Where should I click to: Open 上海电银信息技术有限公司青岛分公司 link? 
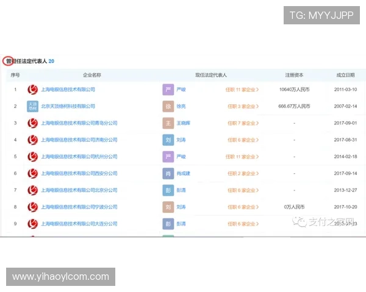[x=79, y=123]
